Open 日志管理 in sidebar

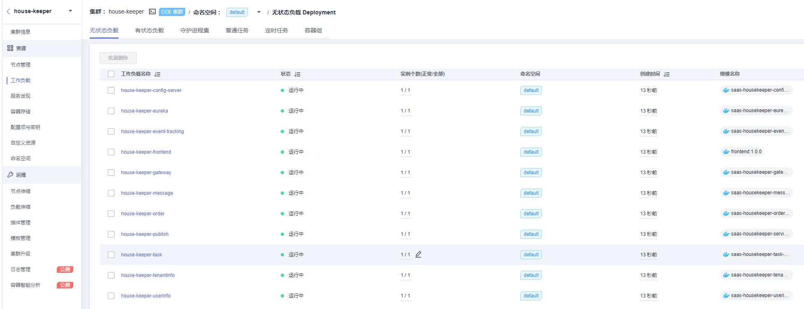(21, 270)
